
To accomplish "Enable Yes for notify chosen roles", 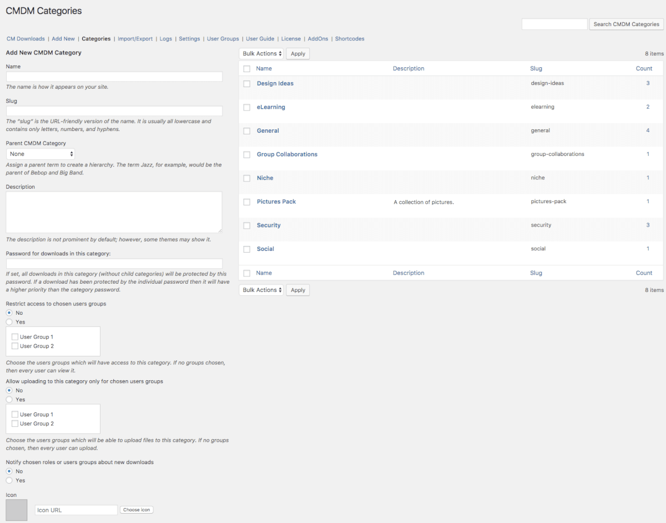I will (x=9, y=480).
